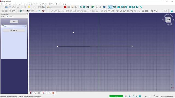This screenshot has height=98, width=175.
Task: Set the top view cube icon
Action: point(122,7)
